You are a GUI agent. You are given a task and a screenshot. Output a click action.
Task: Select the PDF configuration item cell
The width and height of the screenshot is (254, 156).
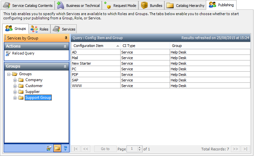pos(96,75)
